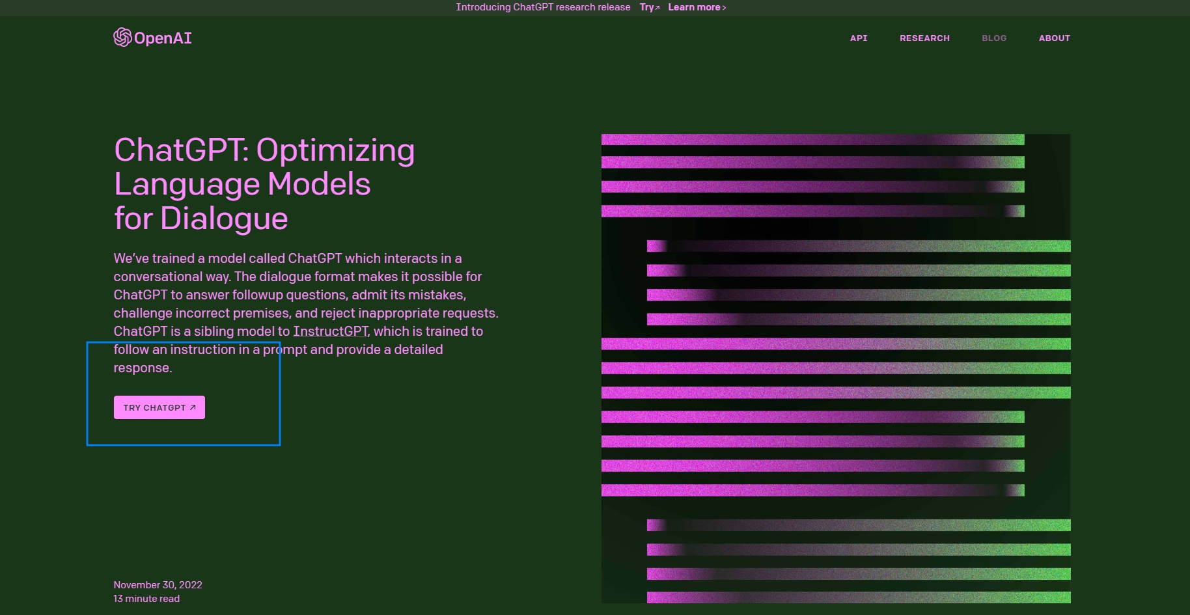Open the Blog navigation item
Image resolution: width=1190 pixels, height=615 pixels.
coord(994,38)
